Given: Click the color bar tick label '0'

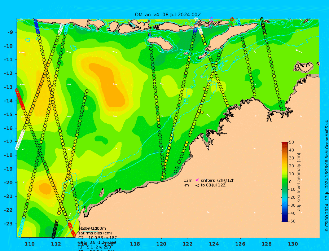Looking at the screenshot, I should point(290,182).
